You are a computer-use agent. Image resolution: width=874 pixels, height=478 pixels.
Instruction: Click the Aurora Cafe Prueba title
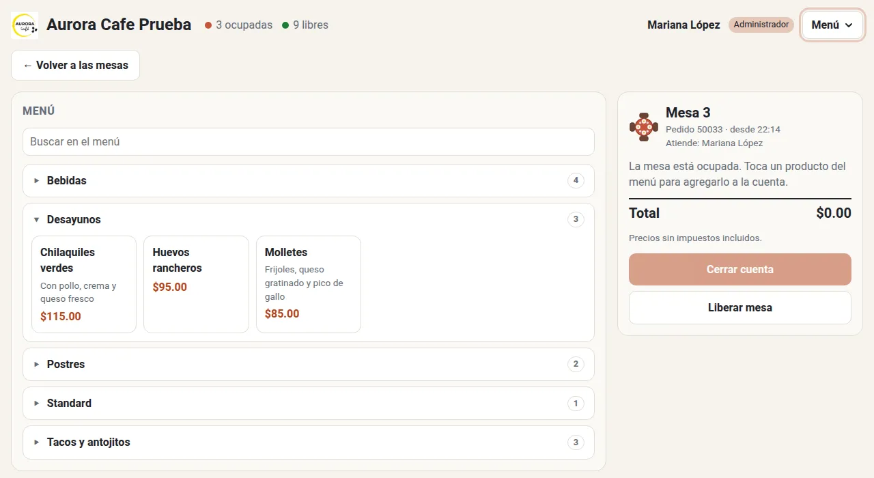pos(119,25)
